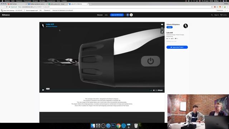Viewport: 229px width, 129px height.
Task: Sign up with Facebook icon
Action: pyautogui.click(x=128, y=15)
